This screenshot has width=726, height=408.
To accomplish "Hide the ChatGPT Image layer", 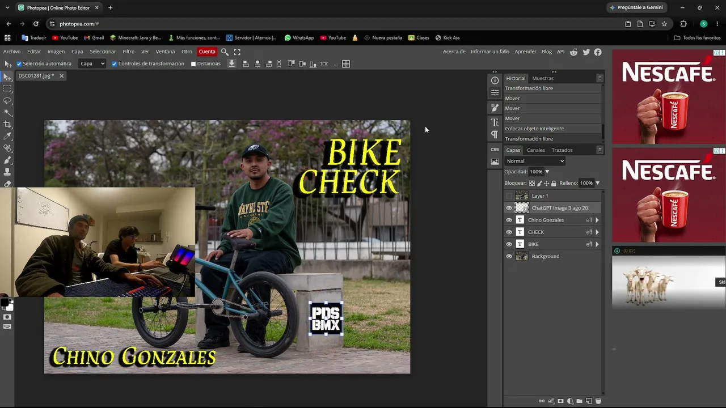I will coord(509,208).
